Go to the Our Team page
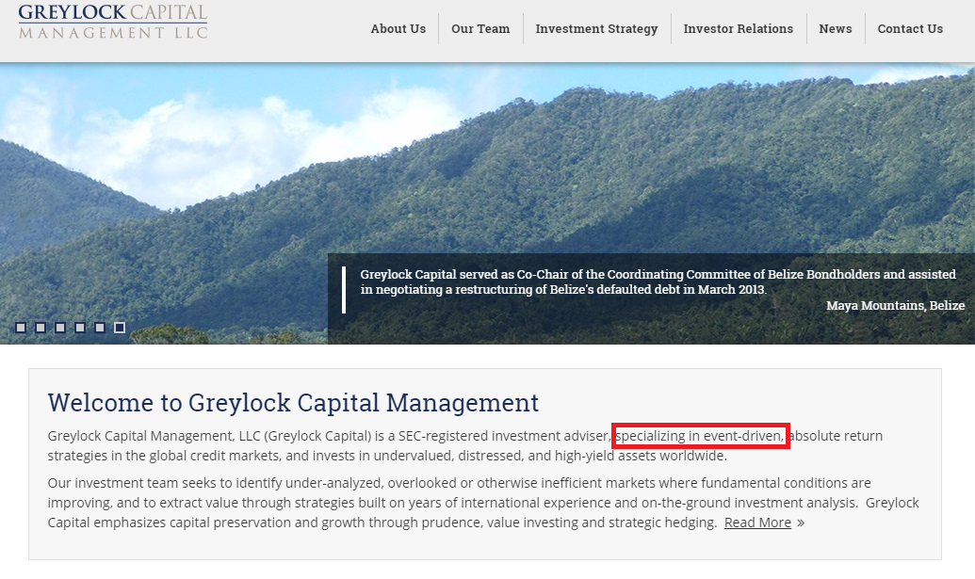Image resolution: width=975 pixels, height=579 pixels. pyautogui.click(x=480, y=29)
